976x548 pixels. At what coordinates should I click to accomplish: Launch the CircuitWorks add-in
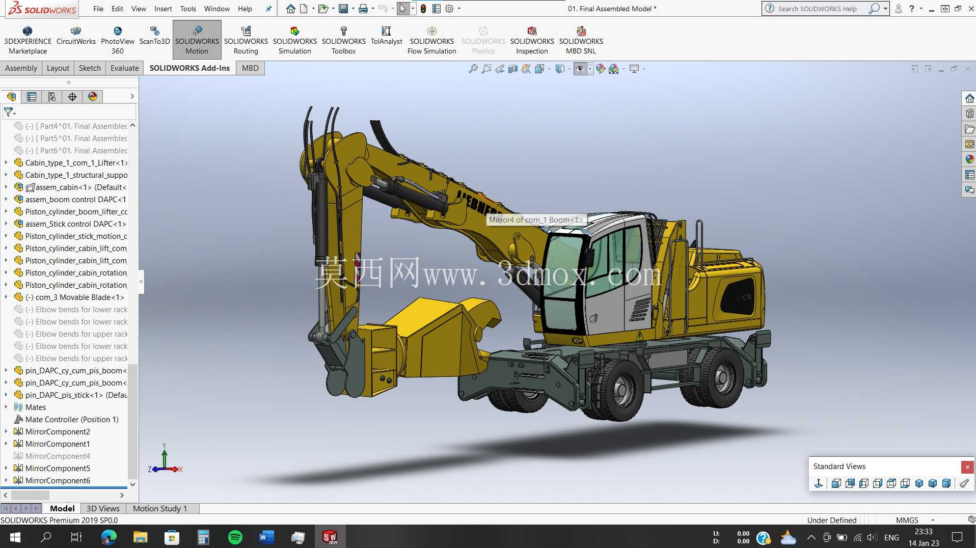click(x=76, y=36)
